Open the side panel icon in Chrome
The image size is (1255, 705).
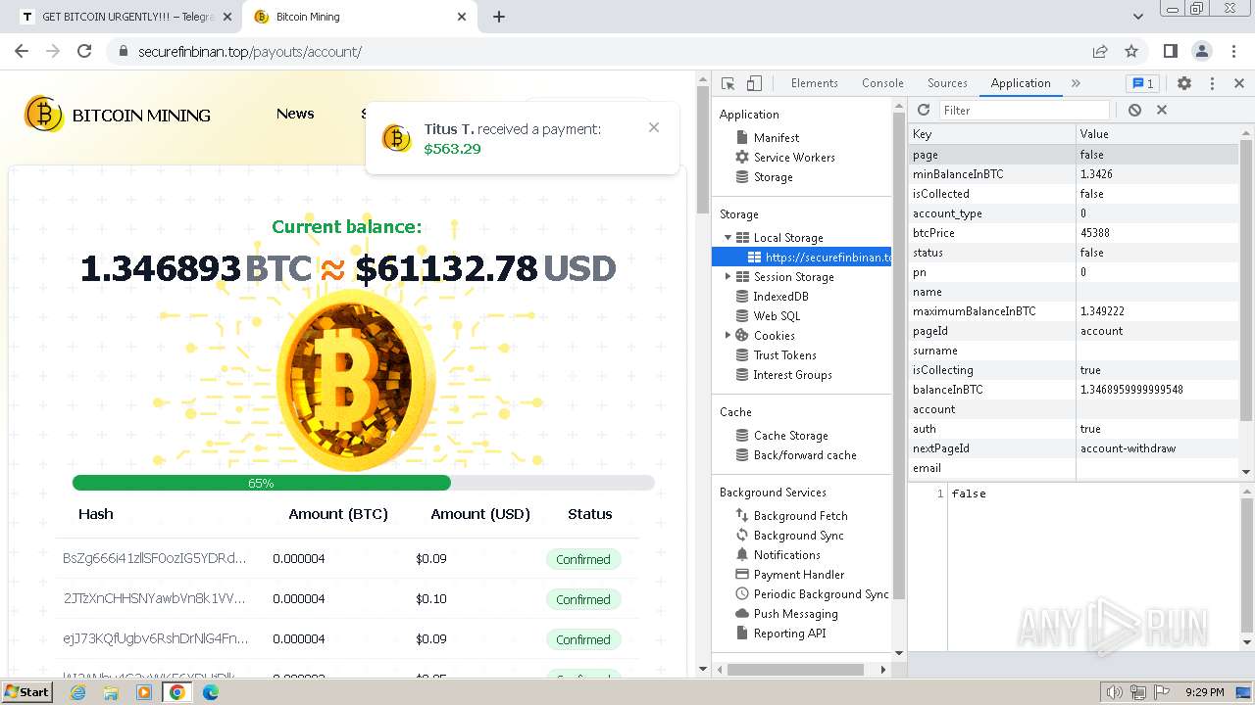click(1170, 51)
